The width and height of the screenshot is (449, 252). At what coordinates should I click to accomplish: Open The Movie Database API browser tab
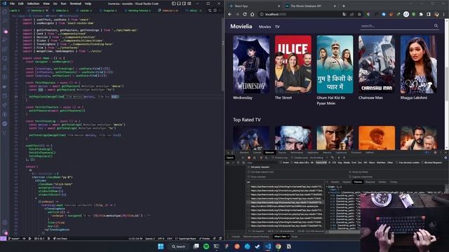[310, 6]
